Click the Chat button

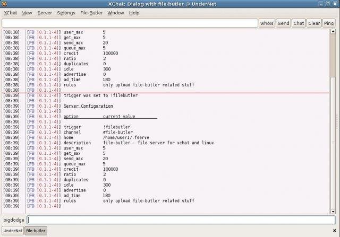pos(299,23)
